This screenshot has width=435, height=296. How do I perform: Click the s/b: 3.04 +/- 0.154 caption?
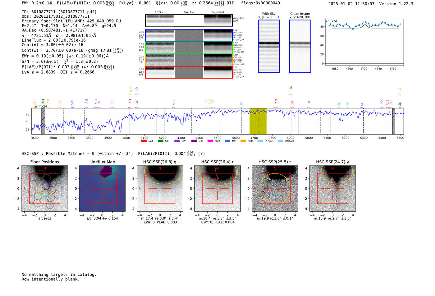coord(102,218)
